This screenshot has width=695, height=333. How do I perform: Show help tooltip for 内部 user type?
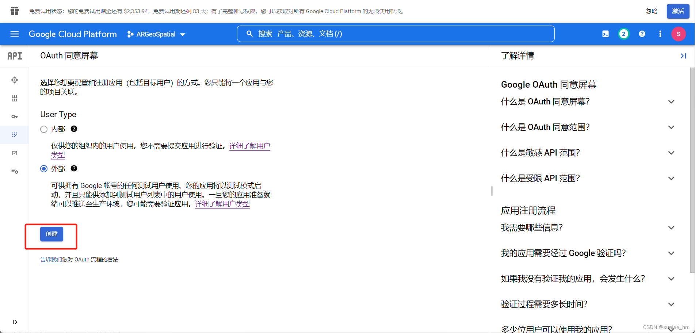tap(74, 129)
